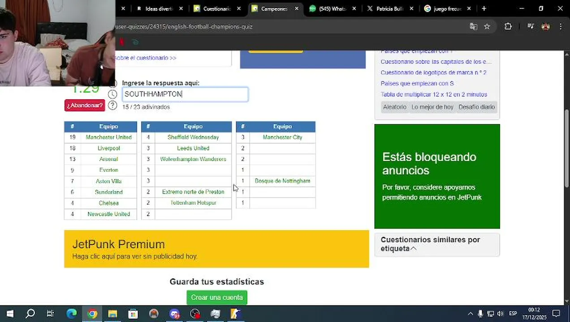Open Windows taskbar search
The image size is (570, 322).
30,314
